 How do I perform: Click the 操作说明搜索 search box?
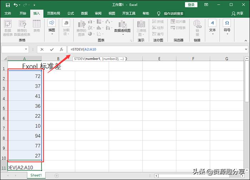[x=174, y=14]
